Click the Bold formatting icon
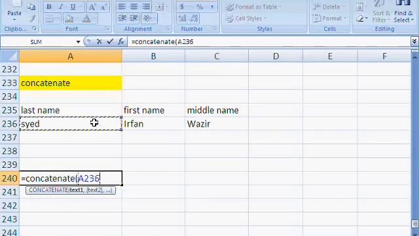Viewport: 419px width, 236px height. coord(49,7)
